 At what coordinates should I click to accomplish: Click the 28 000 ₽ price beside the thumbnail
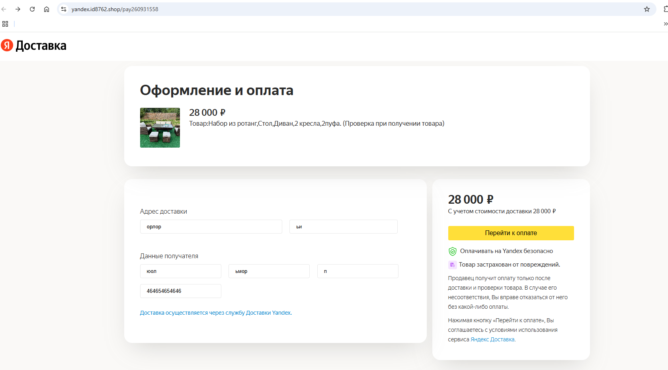click(x=207, y=113)
